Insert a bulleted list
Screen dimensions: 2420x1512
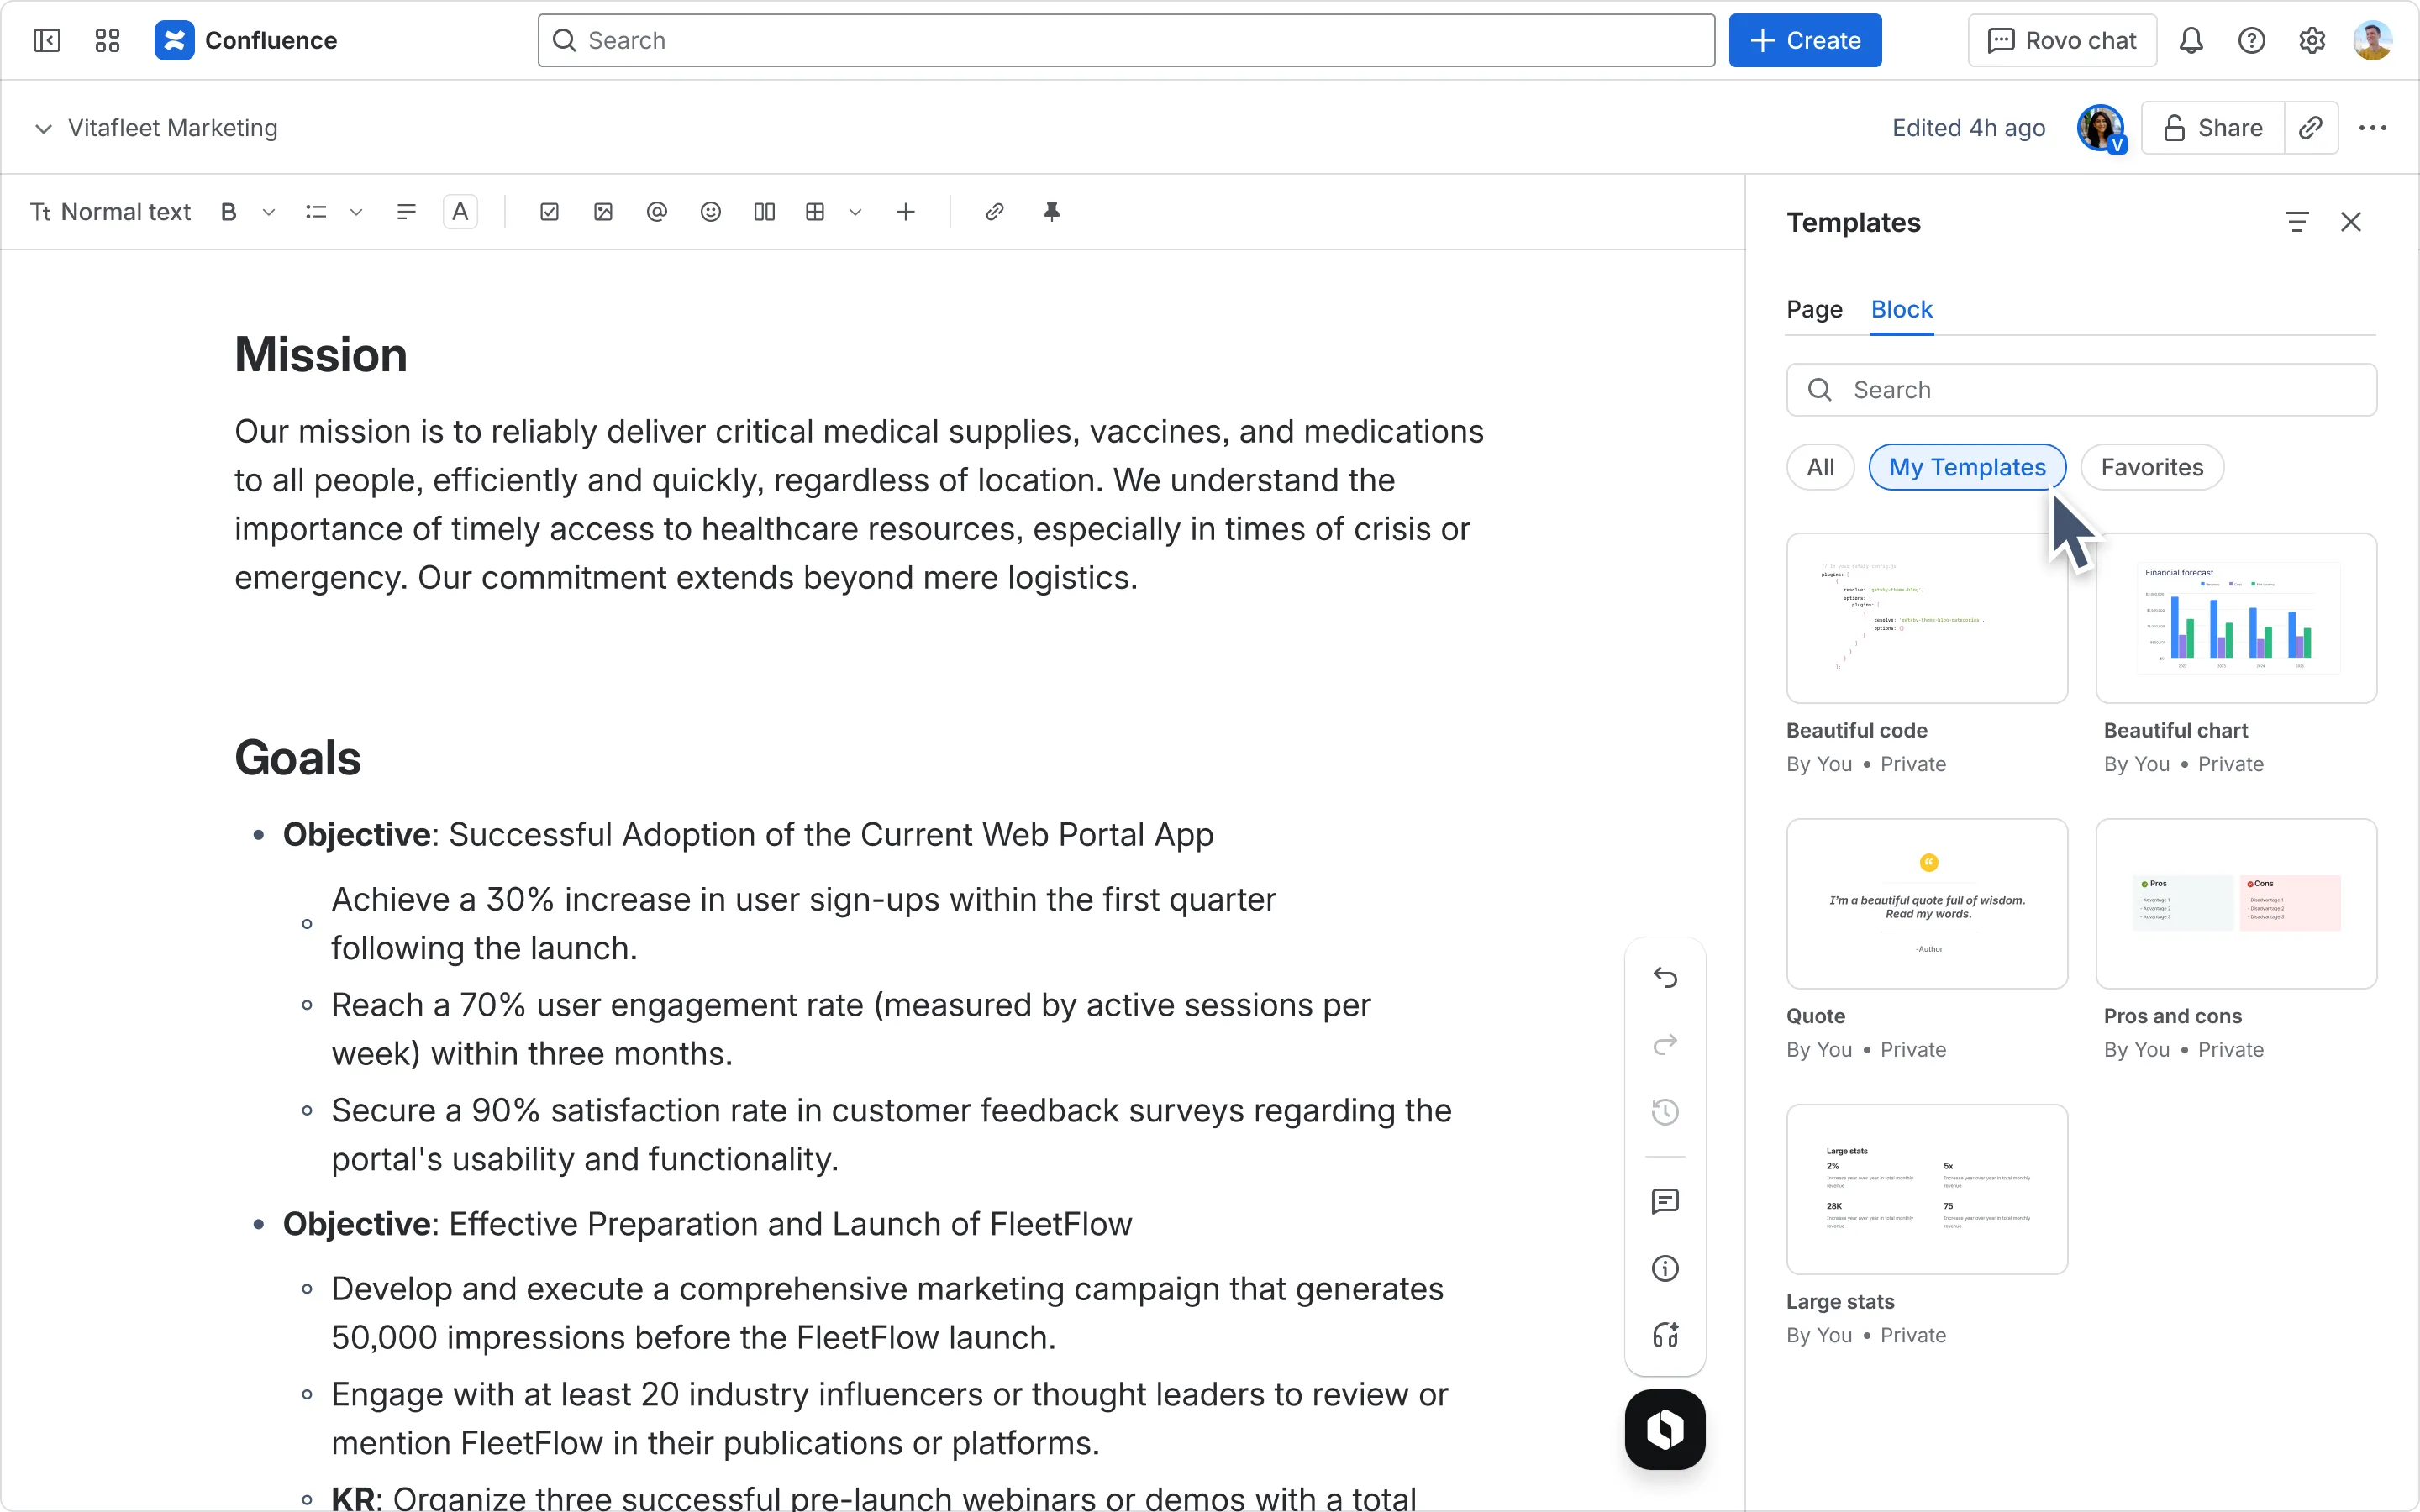[316, 212]
